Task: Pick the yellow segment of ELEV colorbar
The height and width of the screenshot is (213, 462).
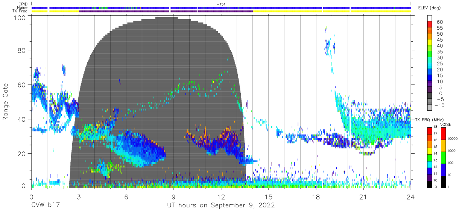Action: tap(430, 42)
